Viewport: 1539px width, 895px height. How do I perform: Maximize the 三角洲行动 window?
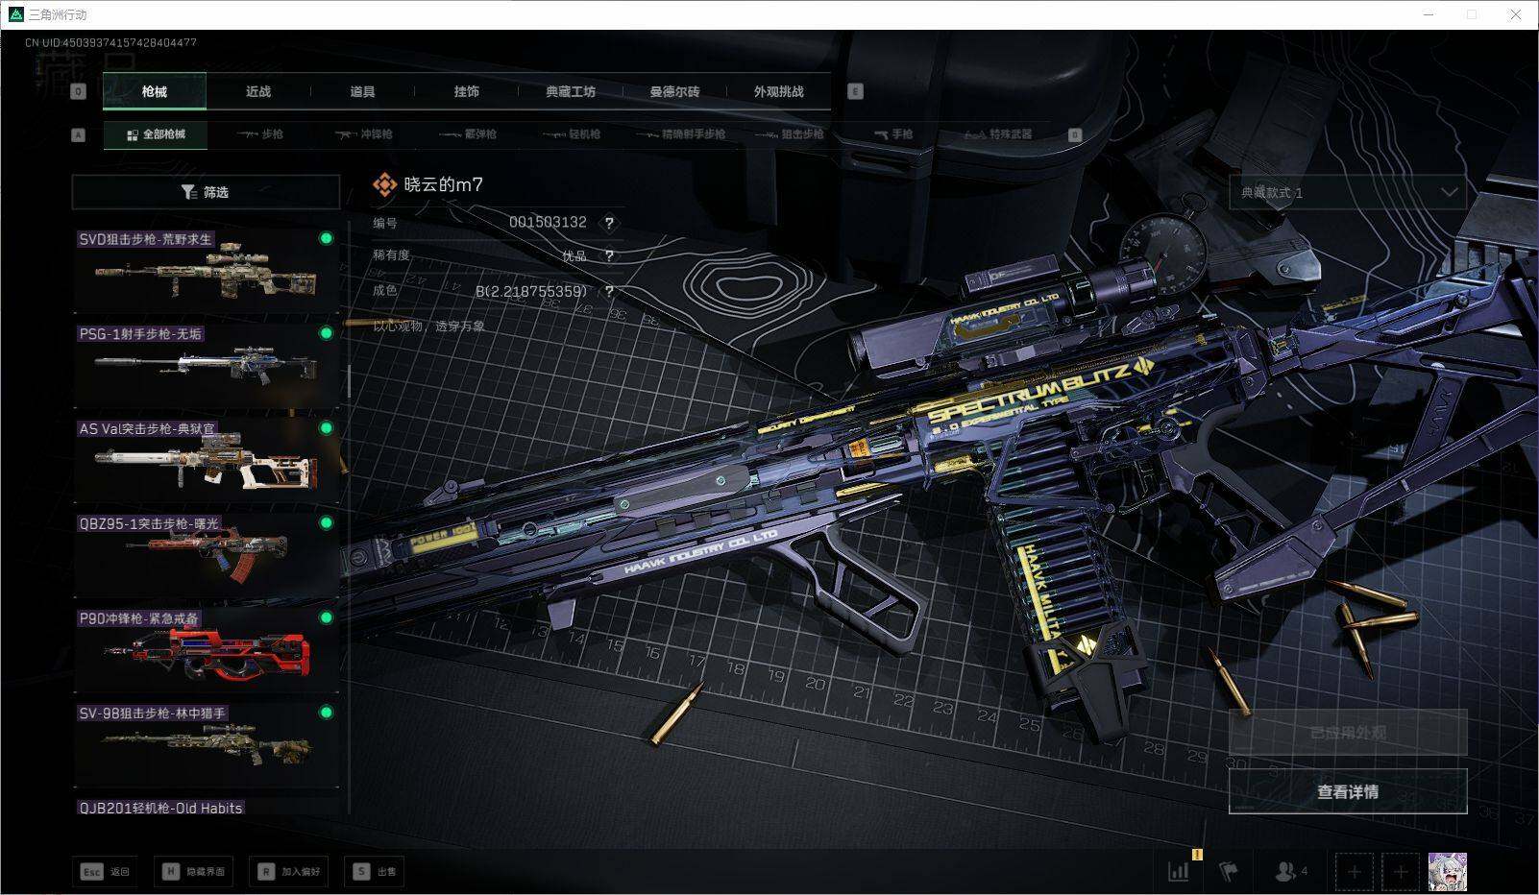click(x=1472, y=14)
